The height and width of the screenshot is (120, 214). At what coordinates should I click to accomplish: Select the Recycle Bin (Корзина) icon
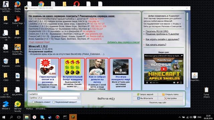6,63
